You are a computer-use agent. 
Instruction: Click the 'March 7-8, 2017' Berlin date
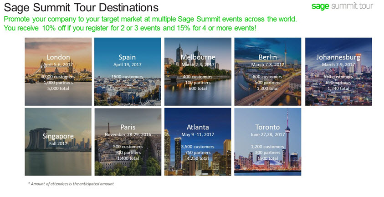(x=268, y=65)
